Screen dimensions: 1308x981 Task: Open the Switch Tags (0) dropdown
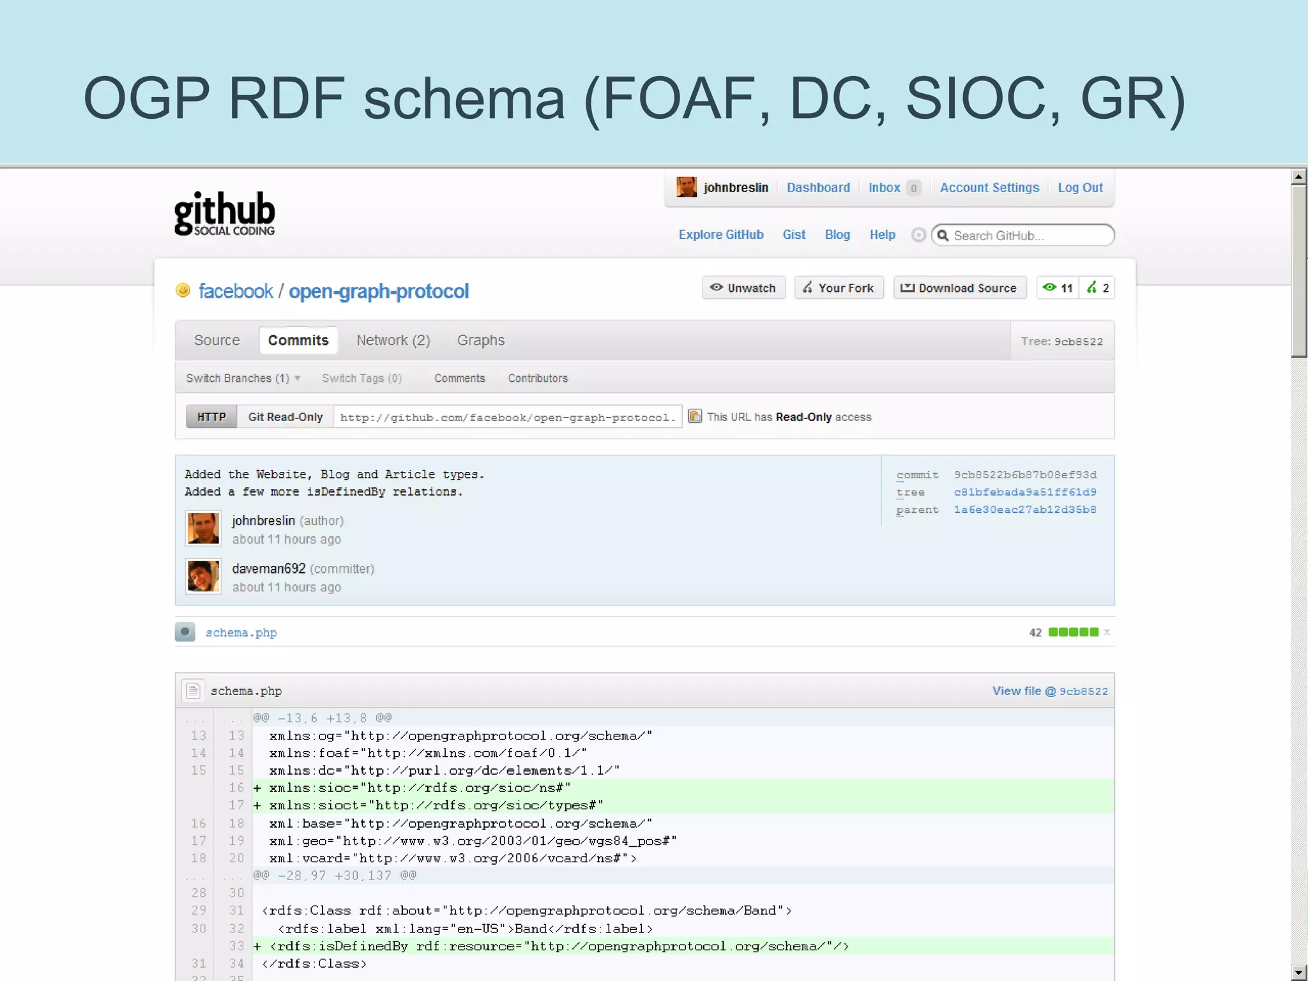tap(361, 378)
